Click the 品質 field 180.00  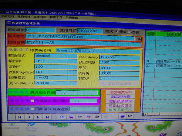[120, 68]
